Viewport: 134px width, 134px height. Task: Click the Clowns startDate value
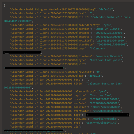112,44
